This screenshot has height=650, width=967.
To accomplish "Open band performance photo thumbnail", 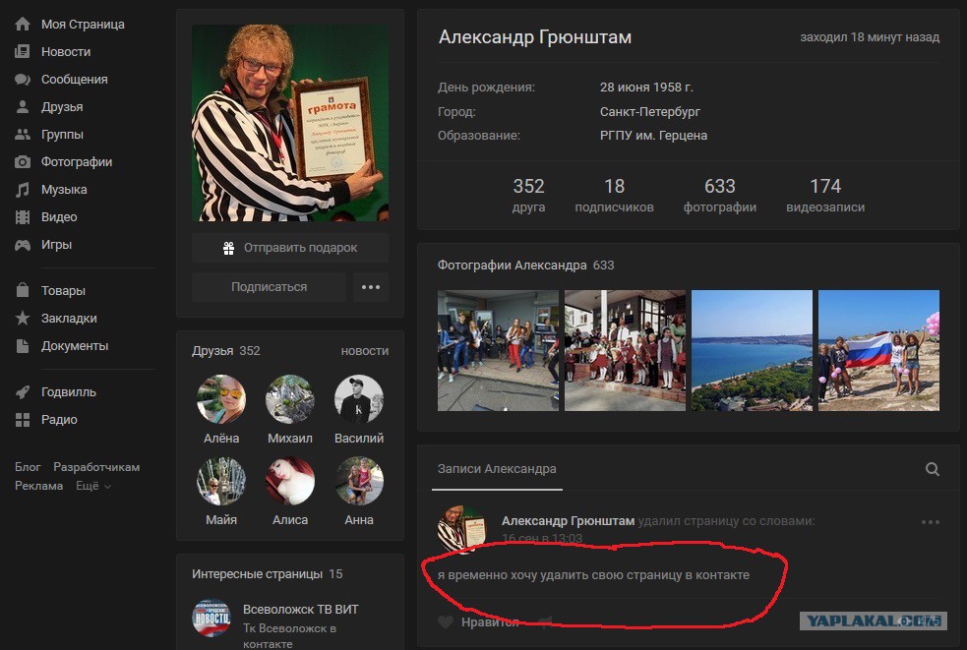I will pos(498,350).
